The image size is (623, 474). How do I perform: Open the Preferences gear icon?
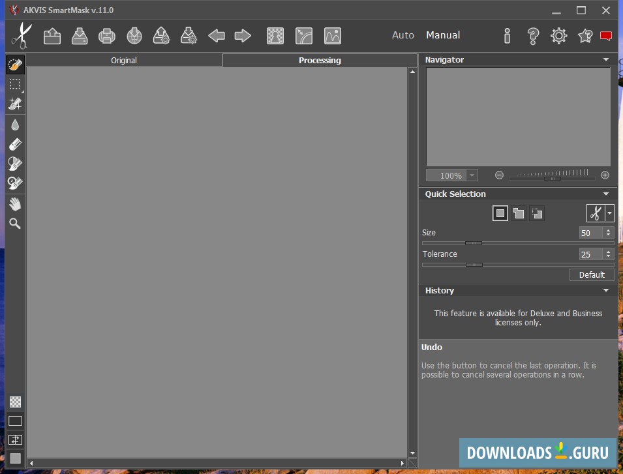click(x=559, y=36)
